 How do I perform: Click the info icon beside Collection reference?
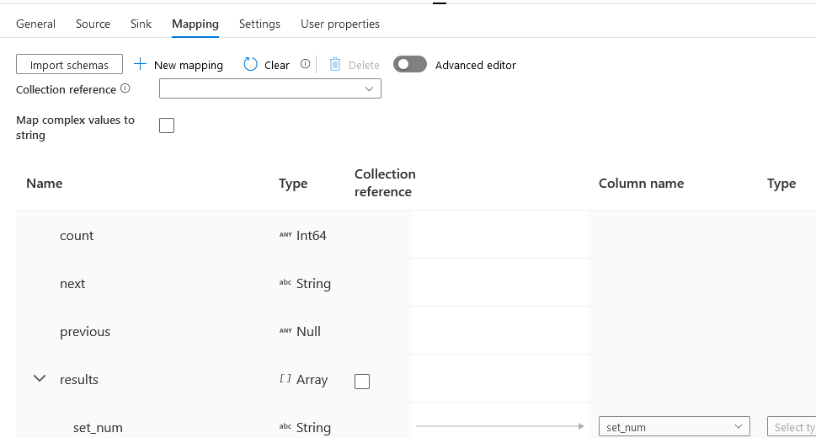click(x=125, y=88)
